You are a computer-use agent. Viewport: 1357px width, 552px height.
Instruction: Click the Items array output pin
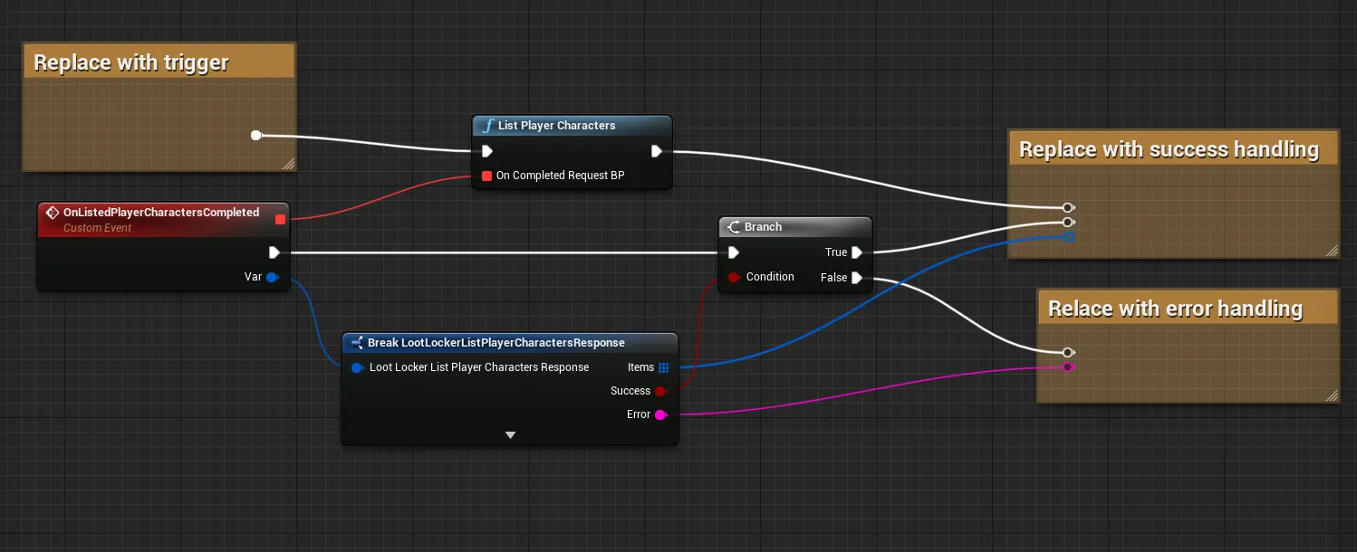click(x=664, y=367)
